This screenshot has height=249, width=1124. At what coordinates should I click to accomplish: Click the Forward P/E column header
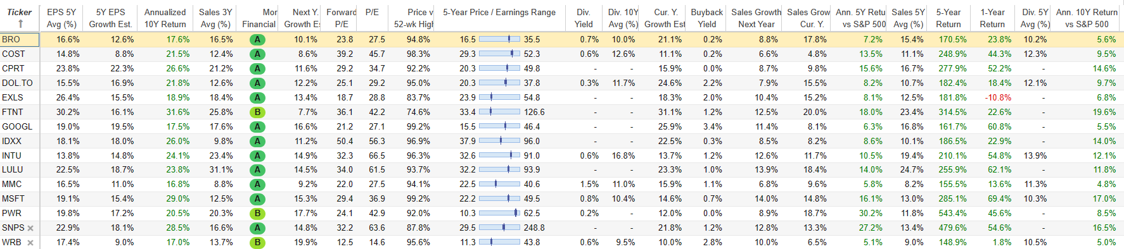point(342,18)
